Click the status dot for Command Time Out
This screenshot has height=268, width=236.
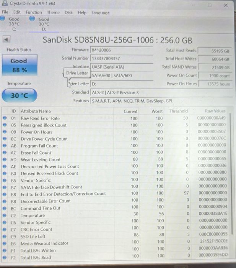click(5, 208)
